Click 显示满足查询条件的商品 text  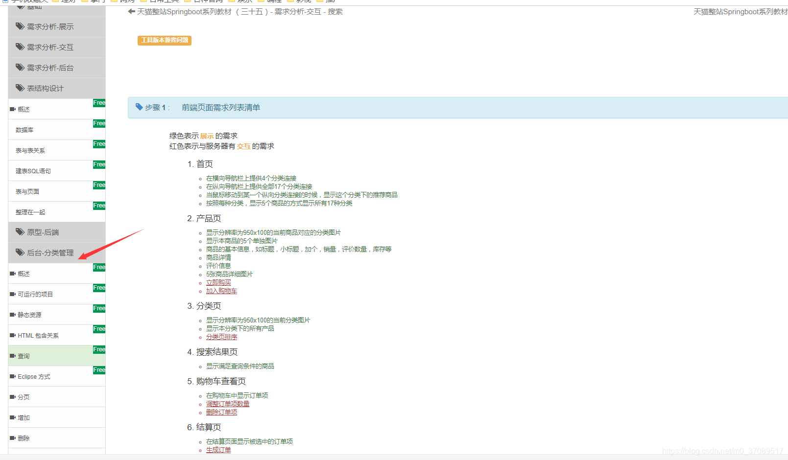coord(240,366)
